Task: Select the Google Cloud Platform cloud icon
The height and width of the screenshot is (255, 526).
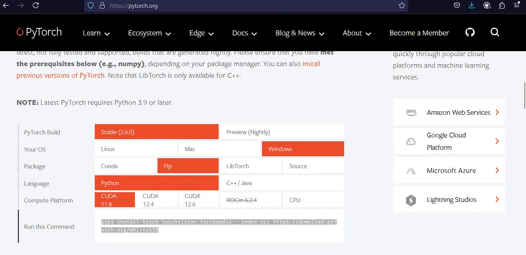Action: pos(411,141)
